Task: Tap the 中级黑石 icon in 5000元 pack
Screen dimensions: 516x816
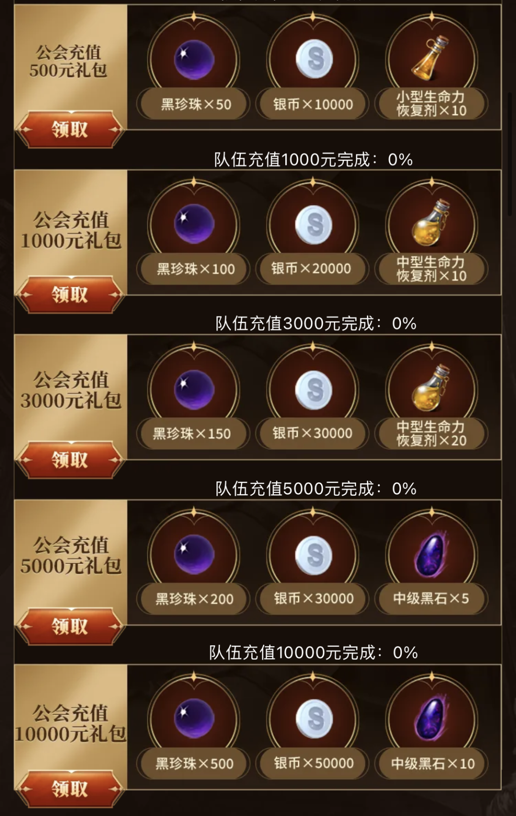Action: 431,555
